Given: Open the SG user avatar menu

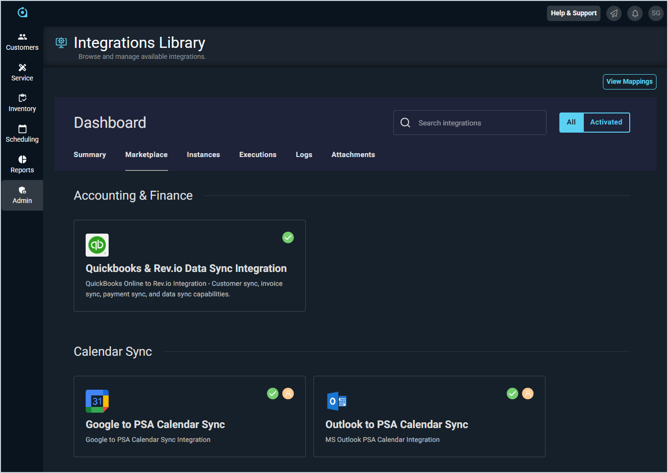Looking at the screenshot, I should click(656, 13).
